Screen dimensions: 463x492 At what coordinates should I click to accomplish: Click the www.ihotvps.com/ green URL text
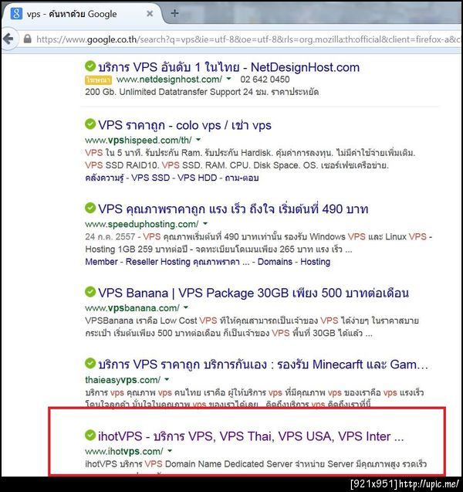coord(124,452)
